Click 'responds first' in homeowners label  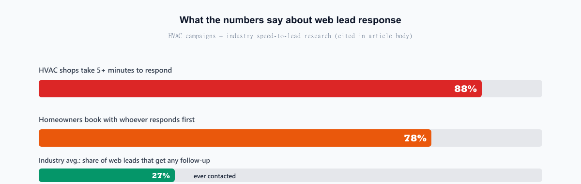point(173,120)
